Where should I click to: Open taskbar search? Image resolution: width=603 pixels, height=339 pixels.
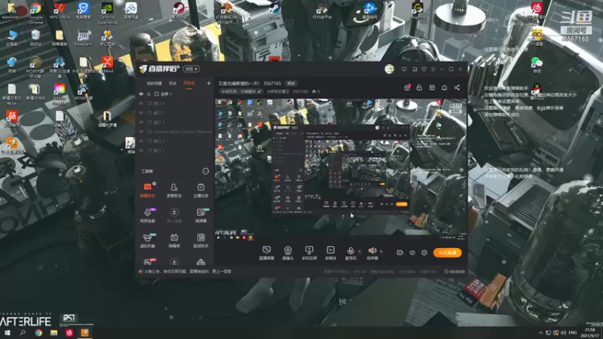23,332
